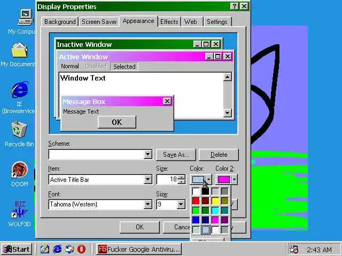The width and height of the screenshot is (342, 256).
Task: Click the Disabled menu item in preview
Action: [x=96, y=66]
